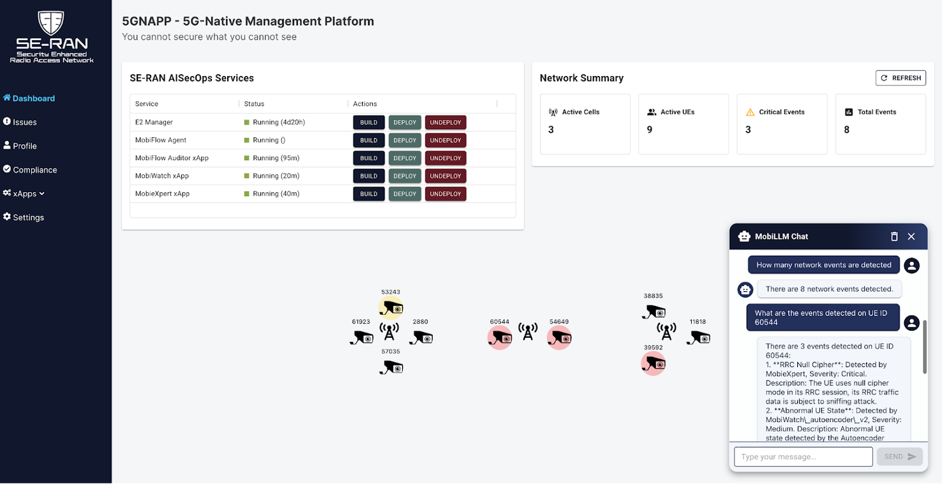Click the MobiLLM Chat robot icon
Viewport: 942px width, 484px height.
point(744,236)
